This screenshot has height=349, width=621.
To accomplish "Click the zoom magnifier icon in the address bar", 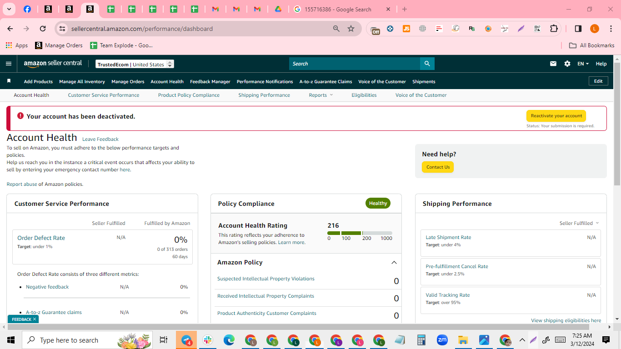I will point(336,29).
